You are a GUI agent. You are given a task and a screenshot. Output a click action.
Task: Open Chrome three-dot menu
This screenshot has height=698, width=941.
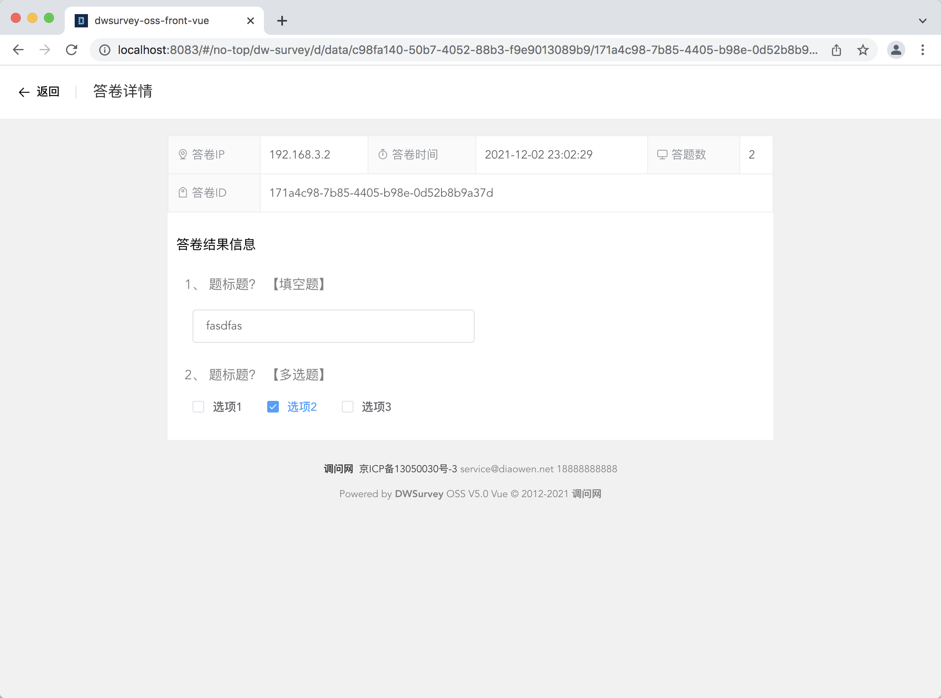point(922,50)
